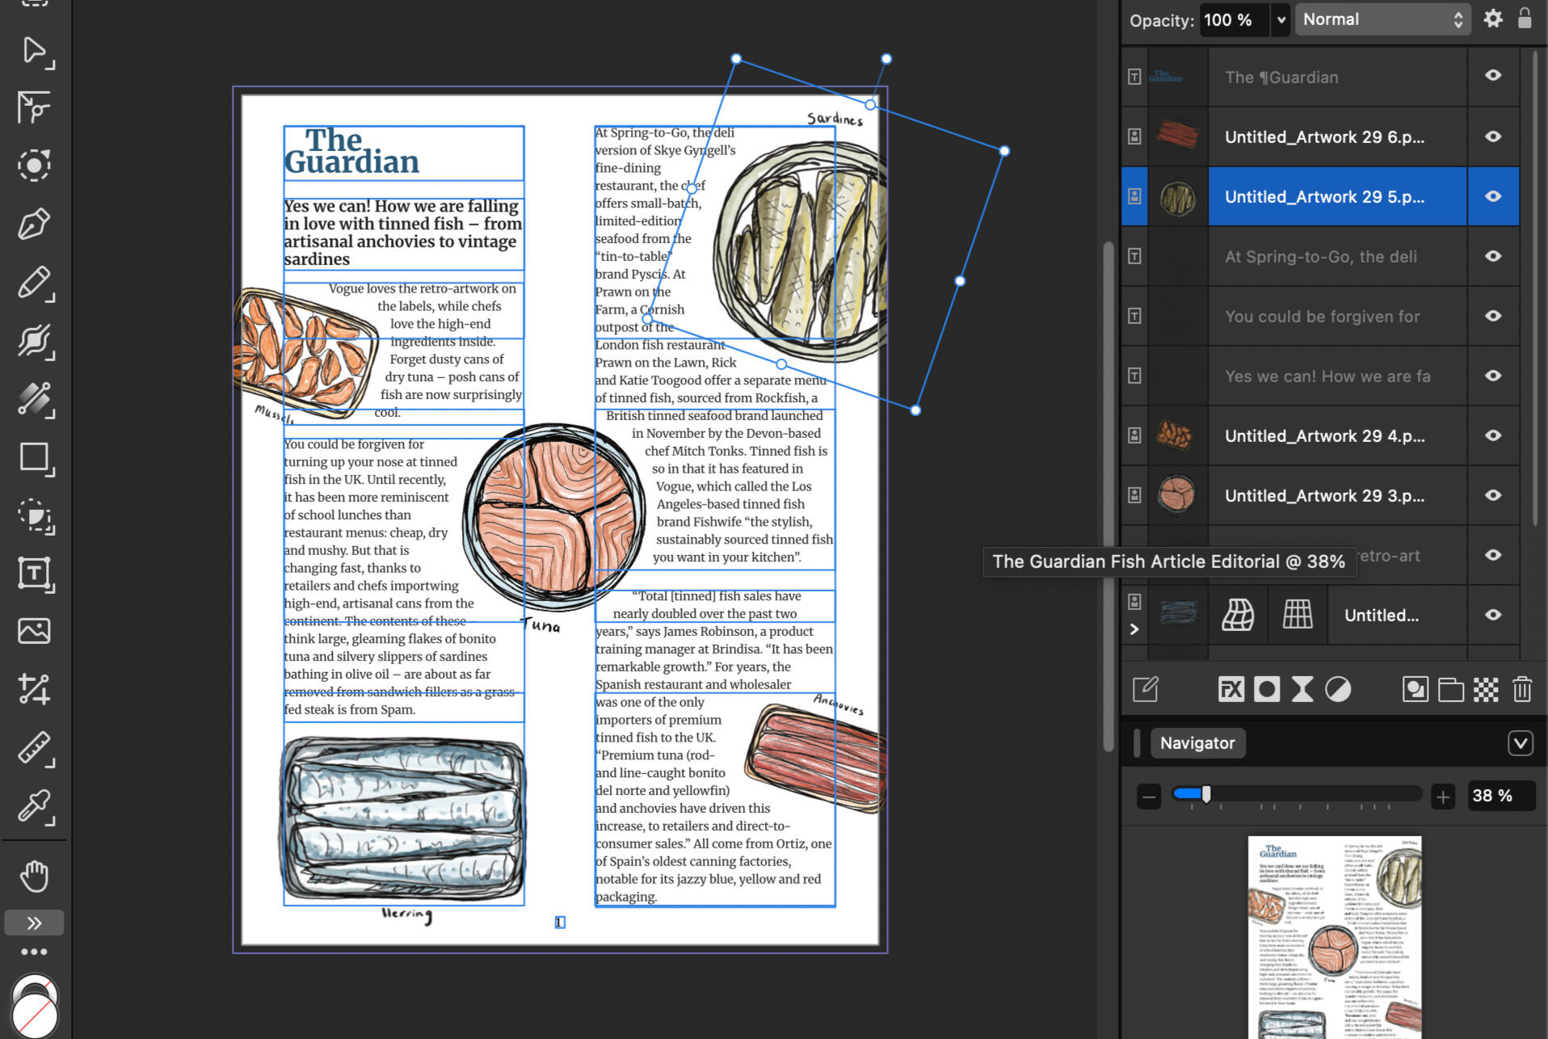Select the At Spring-to-Go, the deli layer

[x=1320, y=257]
